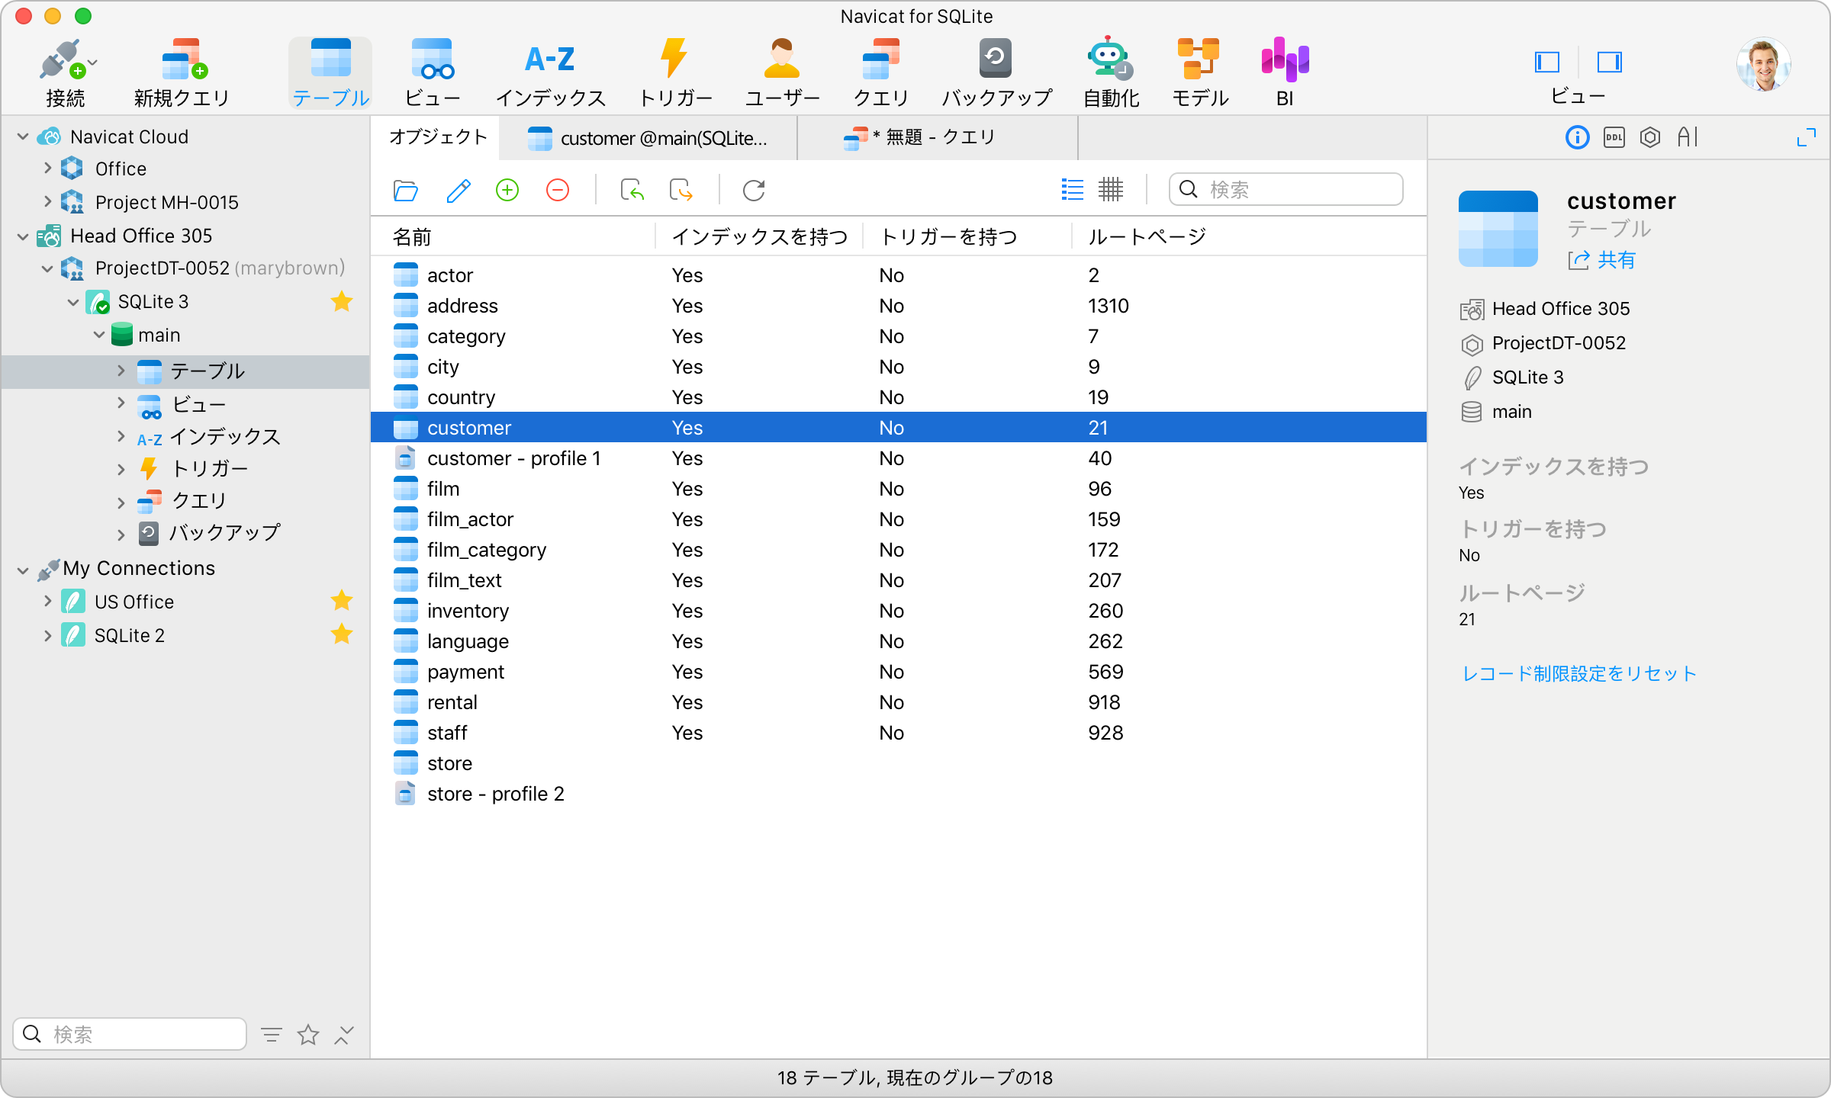Click the red delete table icon
1831x1098 pixels.
558,190
